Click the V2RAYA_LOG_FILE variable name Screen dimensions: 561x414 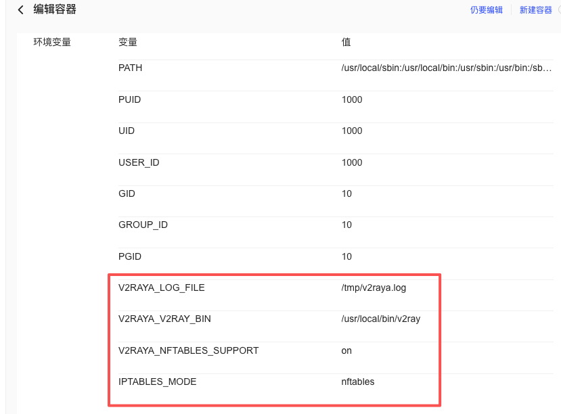pos(161,287)
